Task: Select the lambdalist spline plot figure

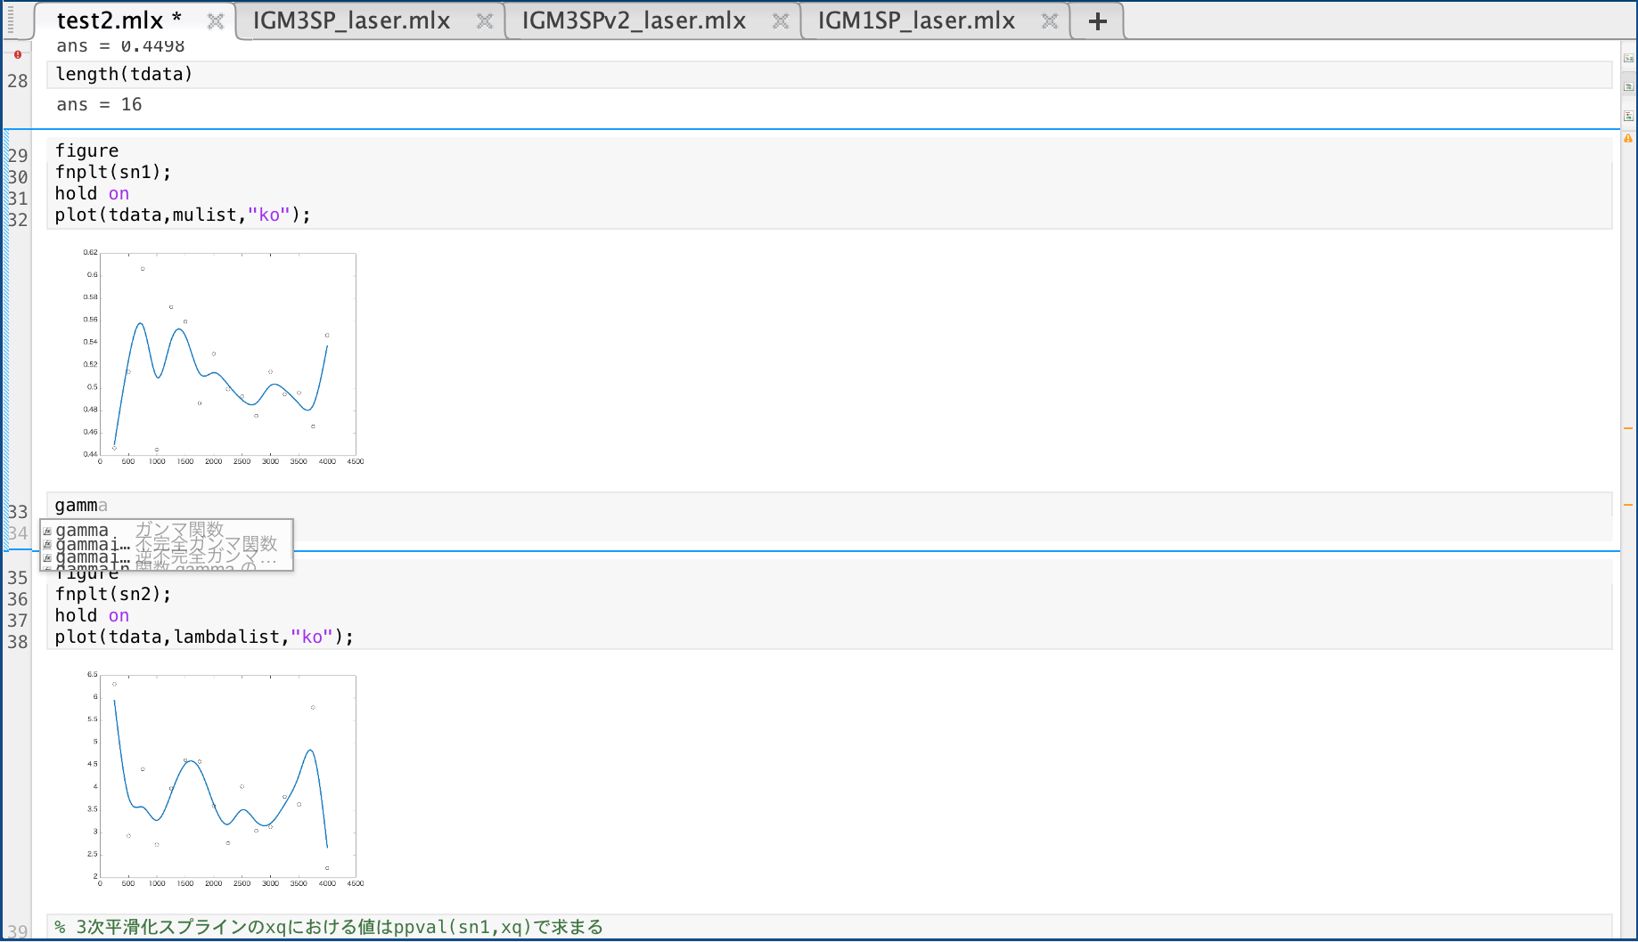Action: point(227,777)
